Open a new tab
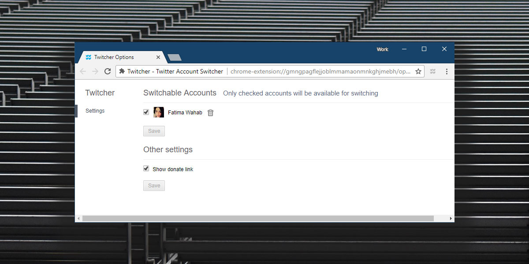 175,57
